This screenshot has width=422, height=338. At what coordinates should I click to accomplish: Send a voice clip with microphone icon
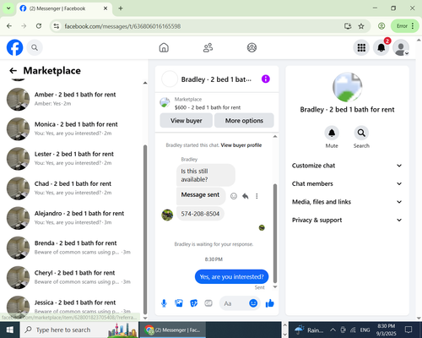coord(164,303)
